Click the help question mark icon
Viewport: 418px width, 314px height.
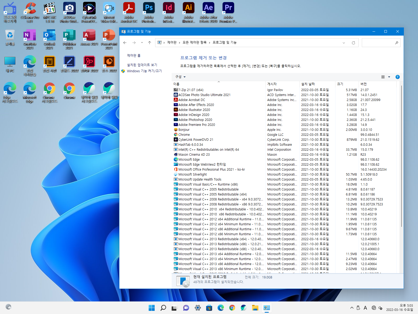tap(397, 77)
